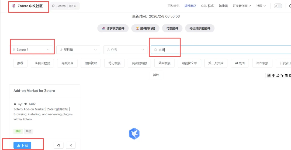Viewport: 291px width, 150px height.
Task: Open the 作者 author filter dropdown
Action: tap(126, 50)
